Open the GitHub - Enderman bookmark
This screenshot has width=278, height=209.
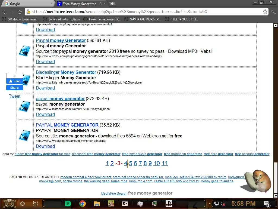[20, 19]
